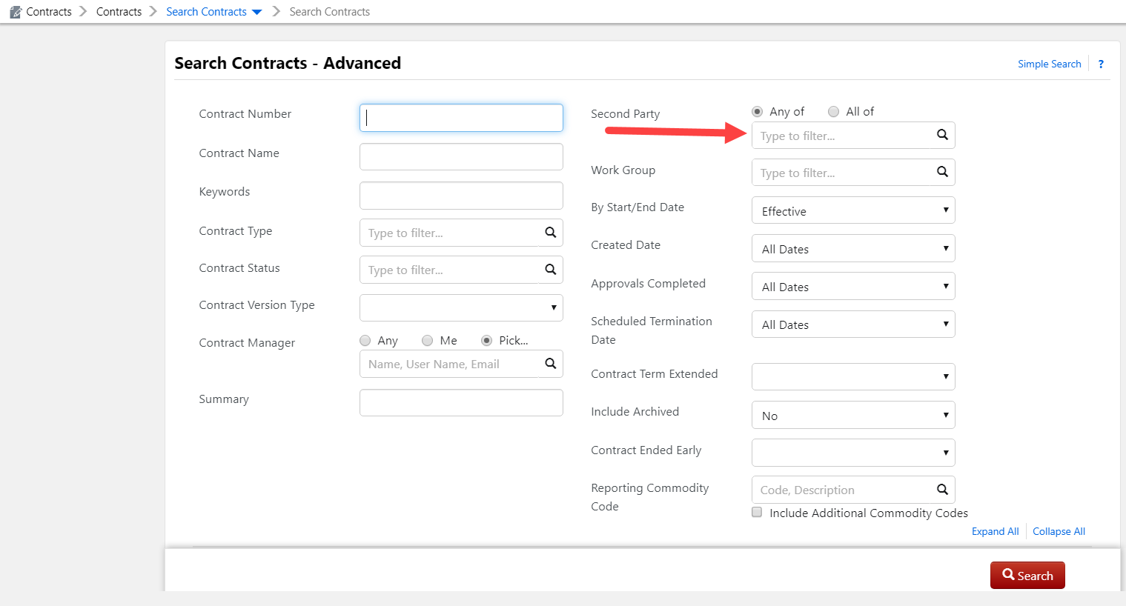Open the Contract Term Extended dropdown
This screenshot has width=1126, height=606.
[853, 376]
